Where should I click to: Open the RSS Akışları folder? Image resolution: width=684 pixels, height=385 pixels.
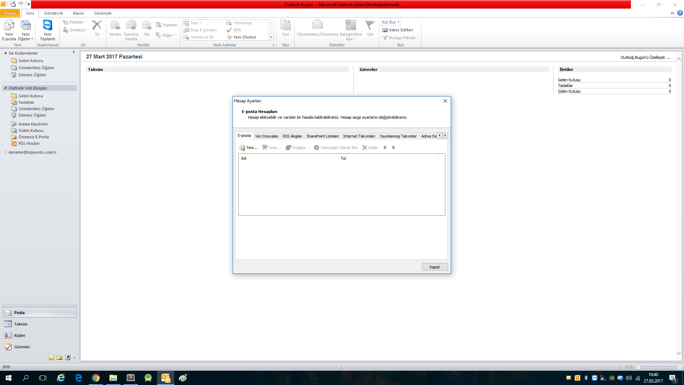[29, 143]
